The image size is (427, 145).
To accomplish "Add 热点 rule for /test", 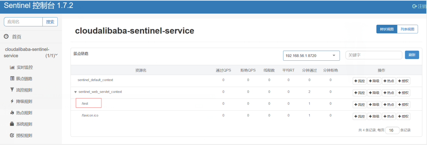I will click(x=389, y=104).
